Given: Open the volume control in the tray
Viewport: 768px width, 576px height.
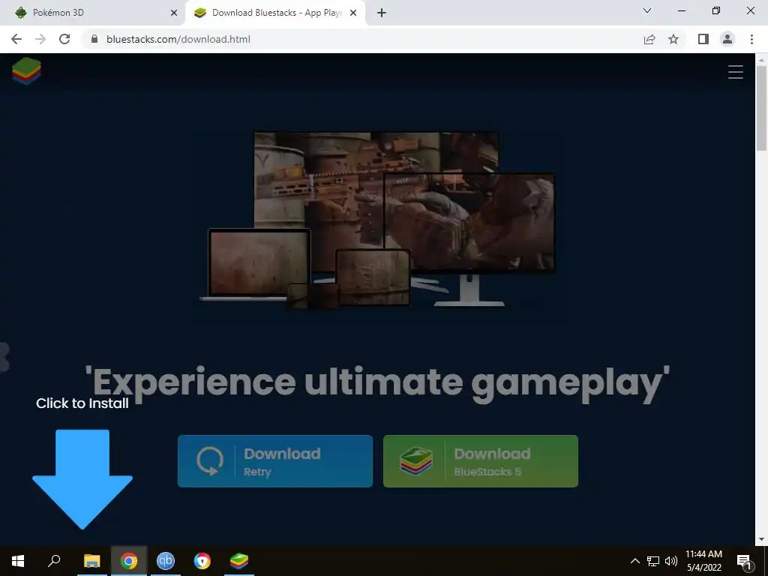Looking at the screenshot, I should 671,561.
